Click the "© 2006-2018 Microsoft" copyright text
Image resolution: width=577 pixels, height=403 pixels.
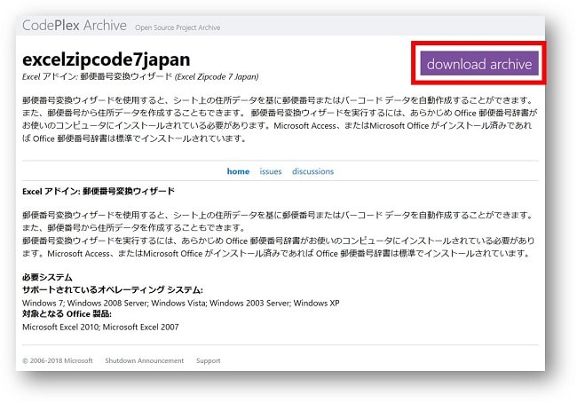point(58,360)
